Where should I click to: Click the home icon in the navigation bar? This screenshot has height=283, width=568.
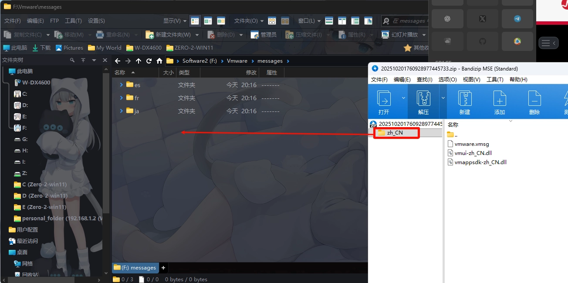coord(159,61)
